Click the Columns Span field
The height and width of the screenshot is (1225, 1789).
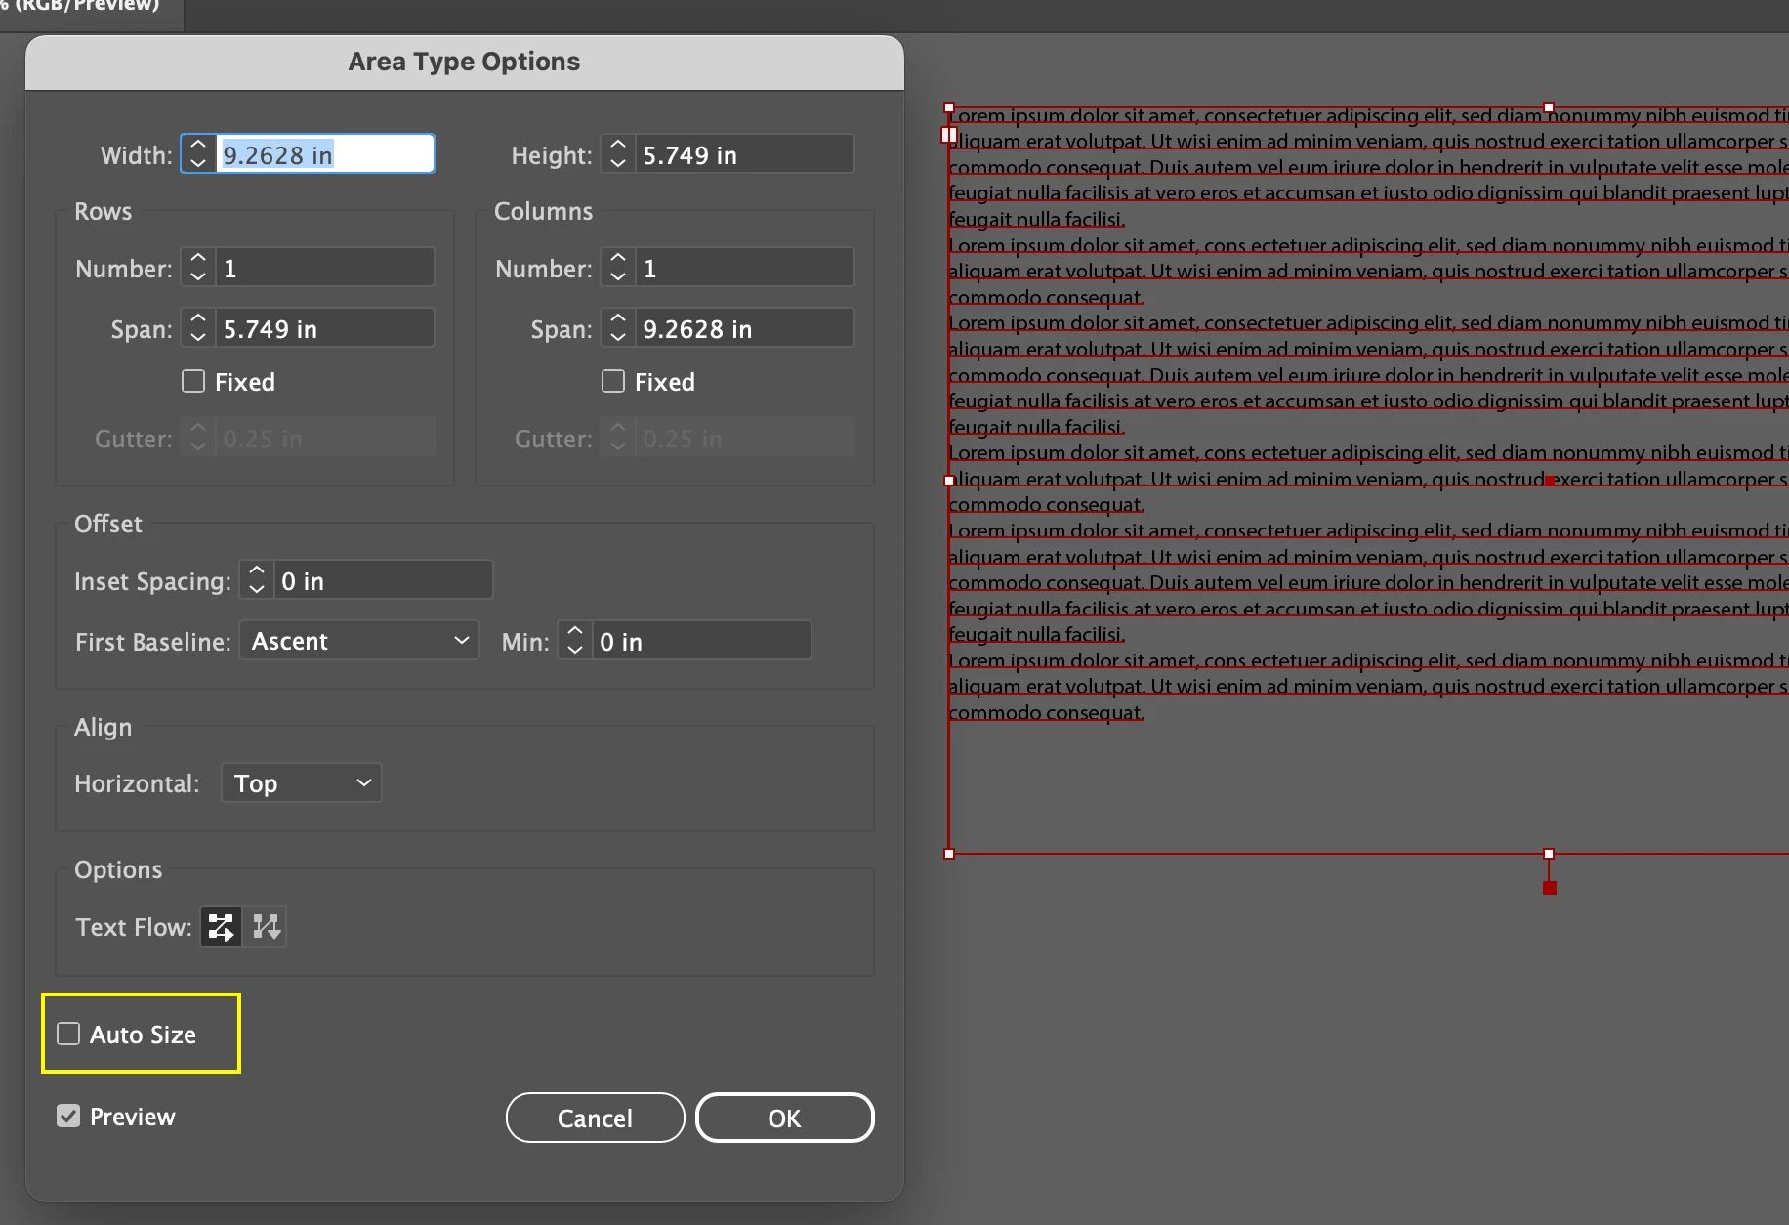[x=745, y=328]
